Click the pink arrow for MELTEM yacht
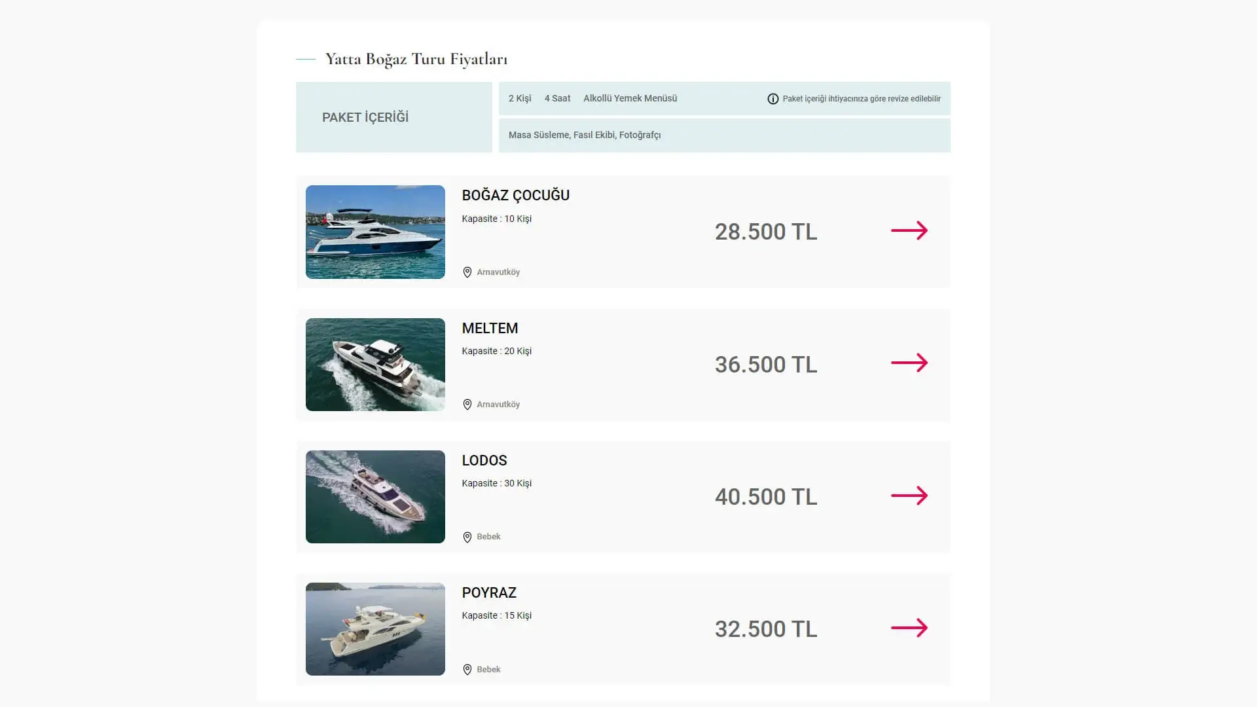The image size is (1257, 707). pyautogui.click(x=910, y=364)
